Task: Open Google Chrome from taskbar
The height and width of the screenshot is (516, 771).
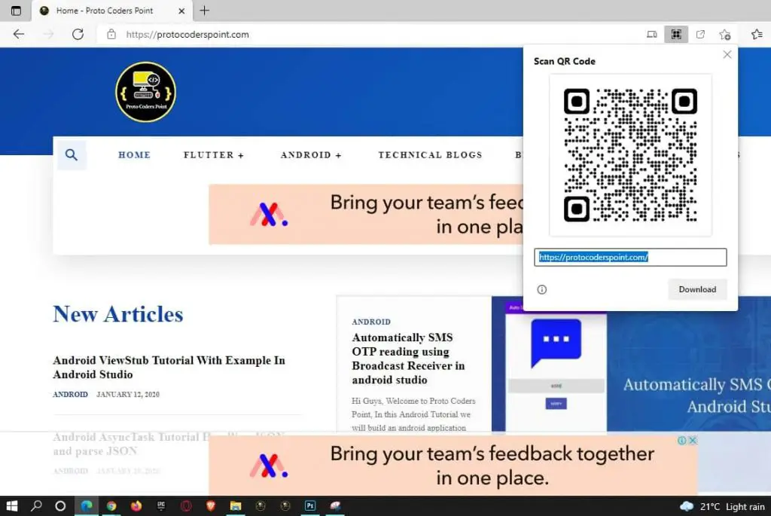Action: pos(111,505)
